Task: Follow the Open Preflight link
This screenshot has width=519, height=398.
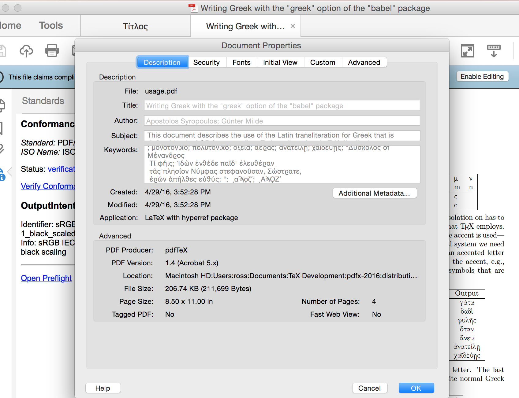Action: 46,278
